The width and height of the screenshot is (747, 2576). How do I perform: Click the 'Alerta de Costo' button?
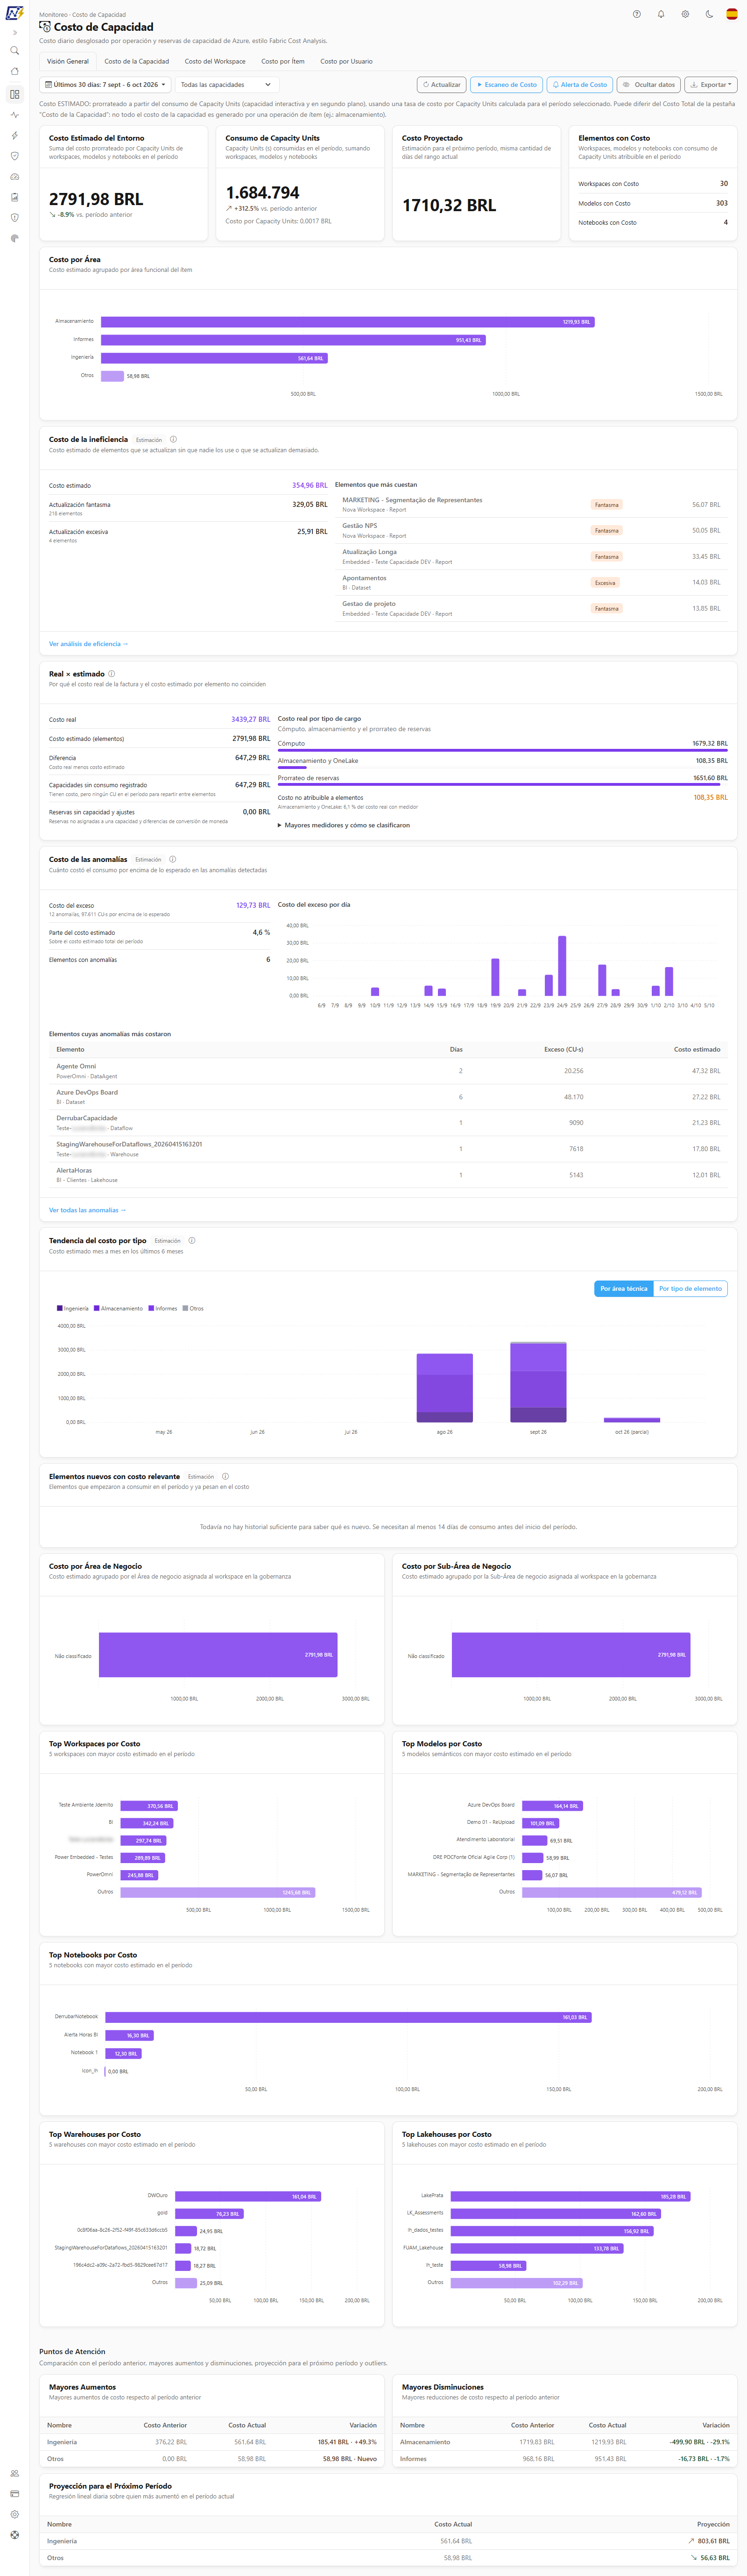580,85
